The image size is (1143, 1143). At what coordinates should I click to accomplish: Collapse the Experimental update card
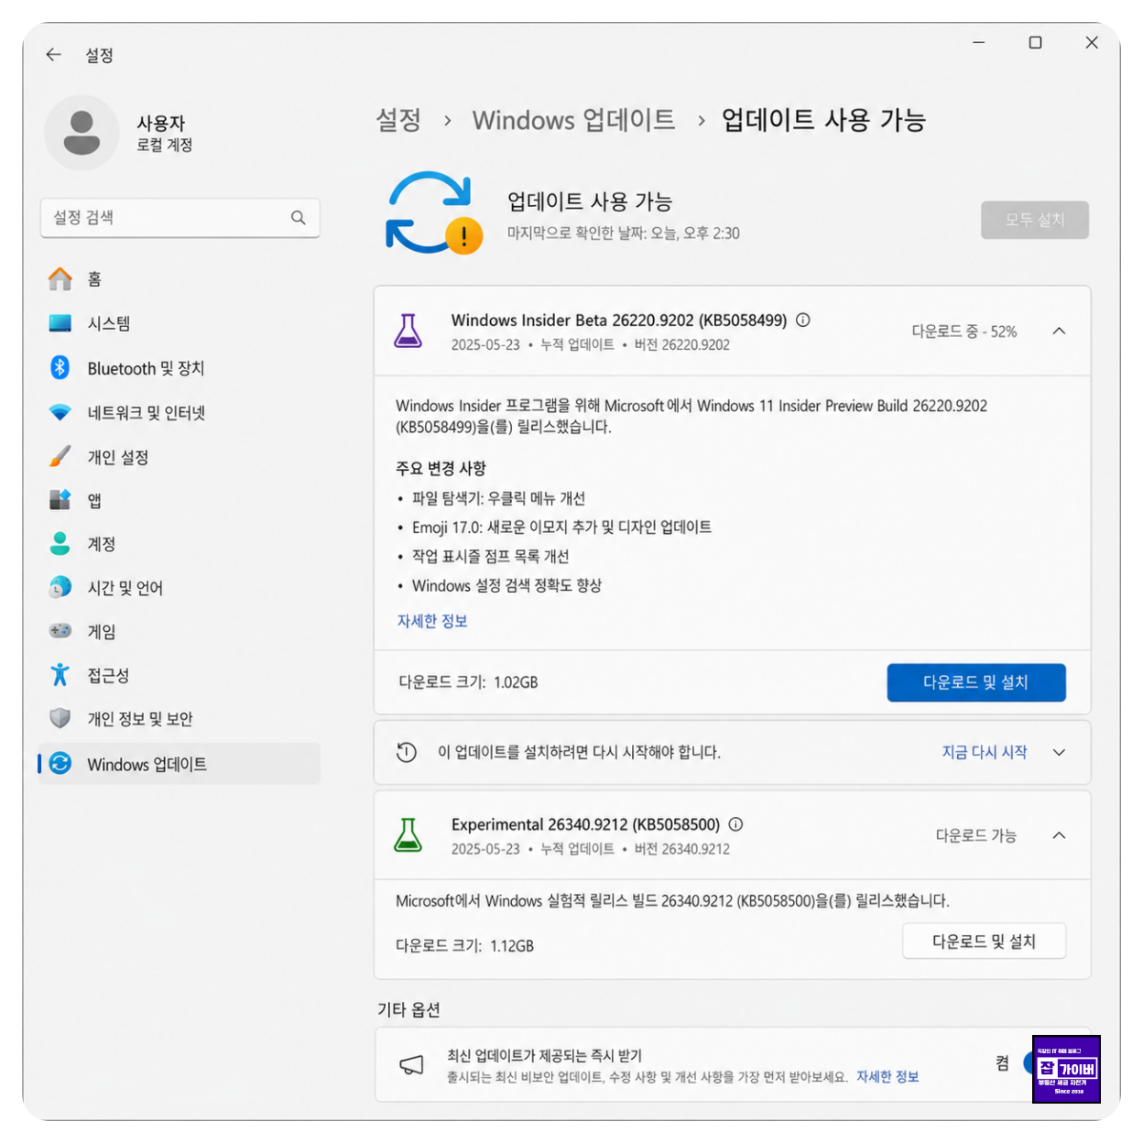[x=1060, y=835]
